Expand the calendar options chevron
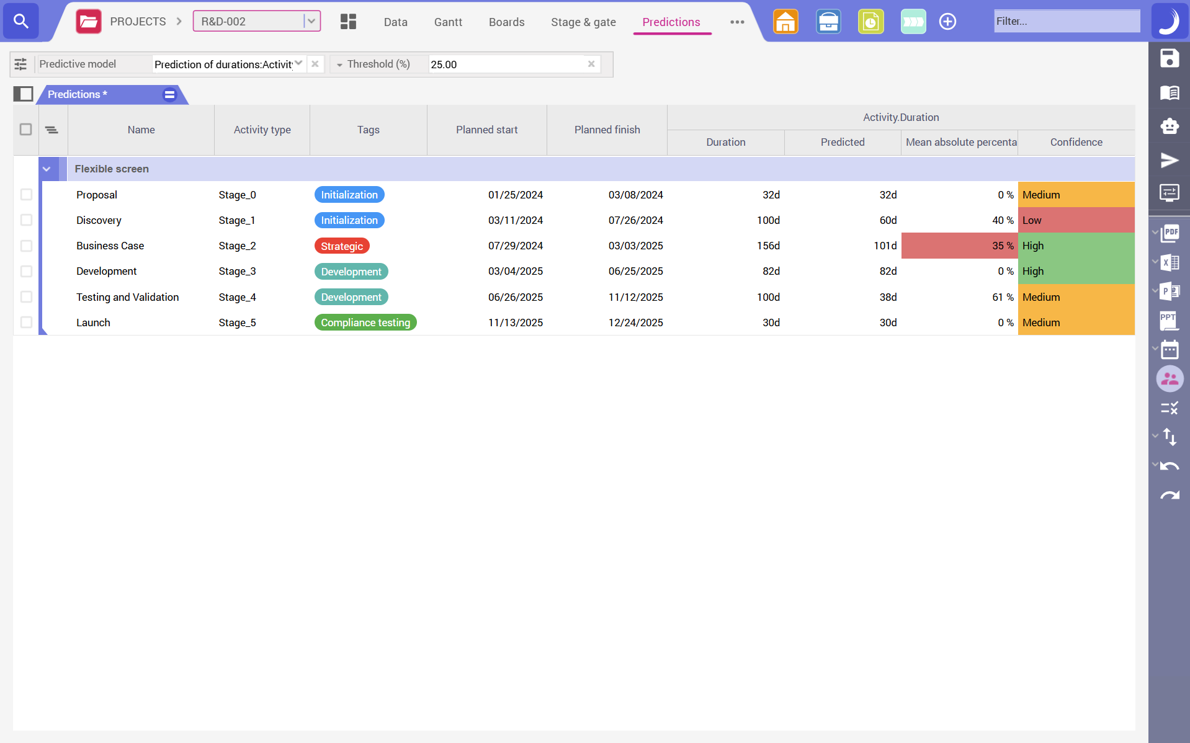Viewport: 1190px width, 743px height. (1155, 349)
